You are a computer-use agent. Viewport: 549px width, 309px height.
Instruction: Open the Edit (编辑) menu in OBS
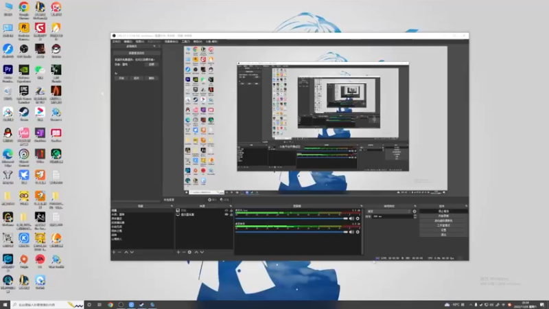pyautogui.click(x=128, y=41)
